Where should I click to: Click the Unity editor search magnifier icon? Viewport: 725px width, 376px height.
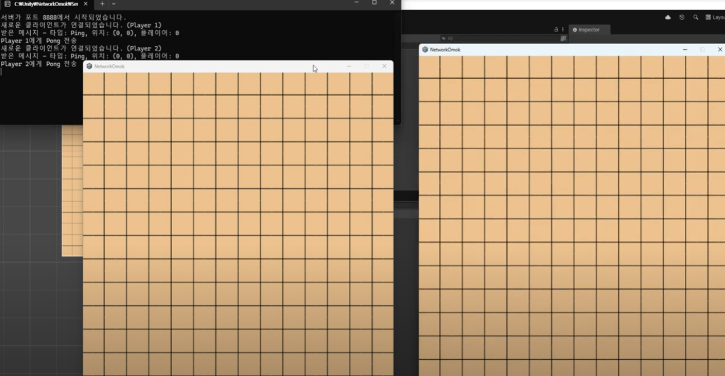click(x=696, y=17)
